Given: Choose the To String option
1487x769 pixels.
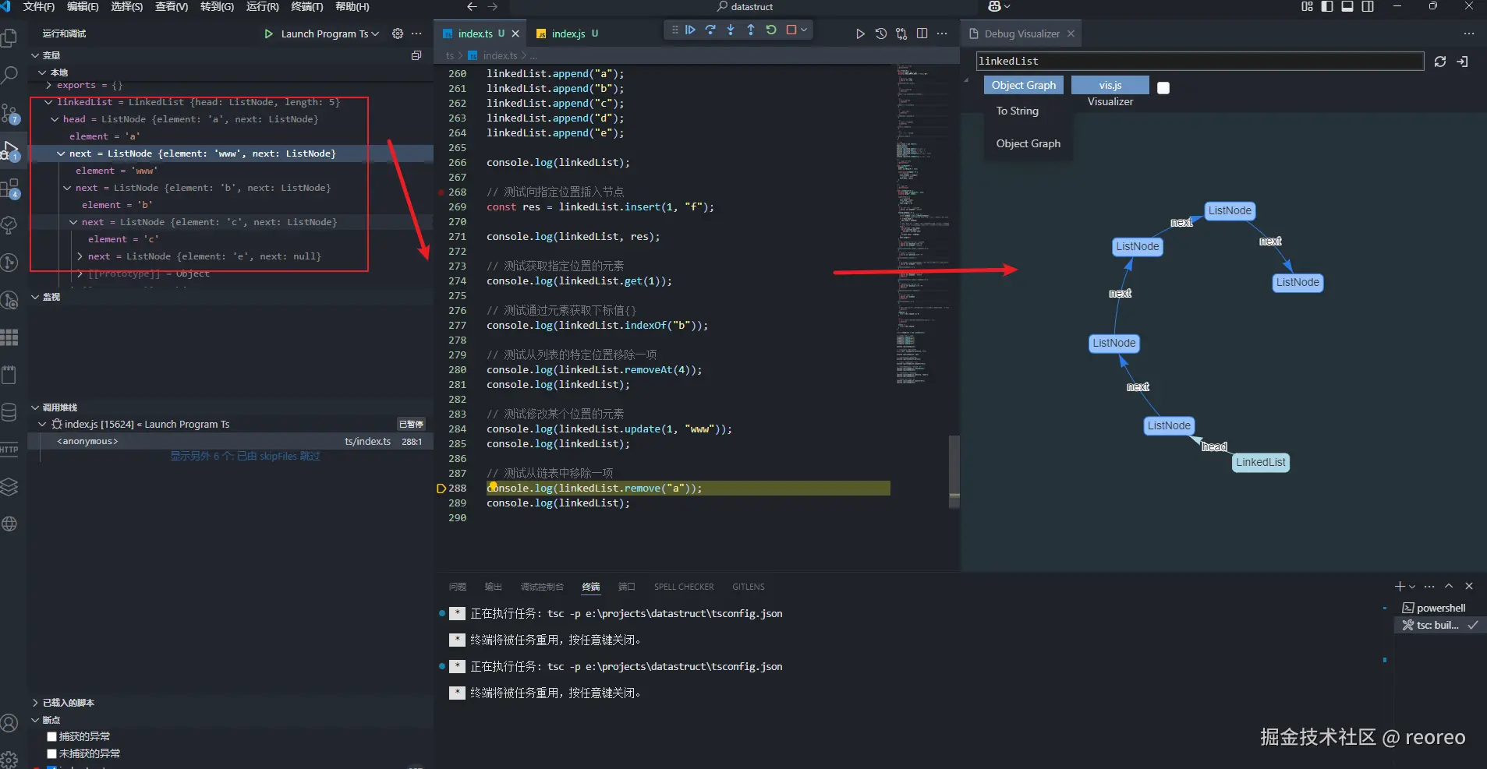Looking at the screenshot, I should click(1018, 111).
